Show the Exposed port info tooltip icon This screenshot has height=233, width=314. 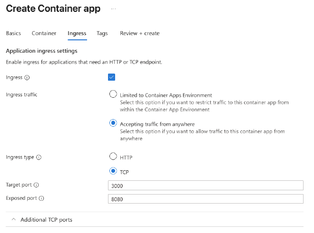41,199
